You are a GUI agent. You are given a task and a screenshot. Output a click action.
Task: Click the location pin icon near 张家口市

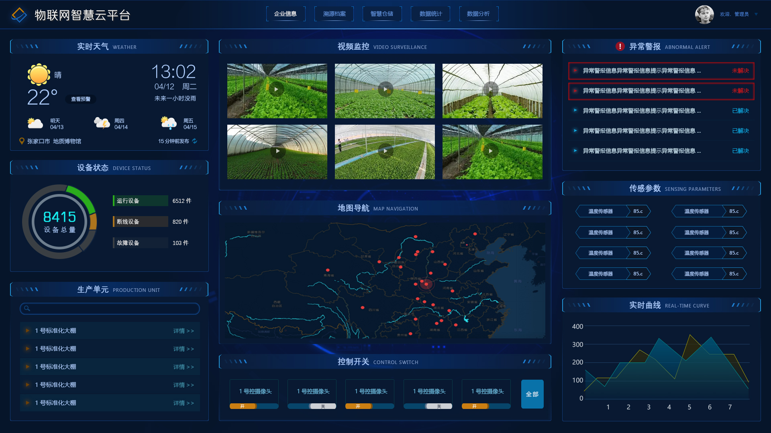coord(22,141)
